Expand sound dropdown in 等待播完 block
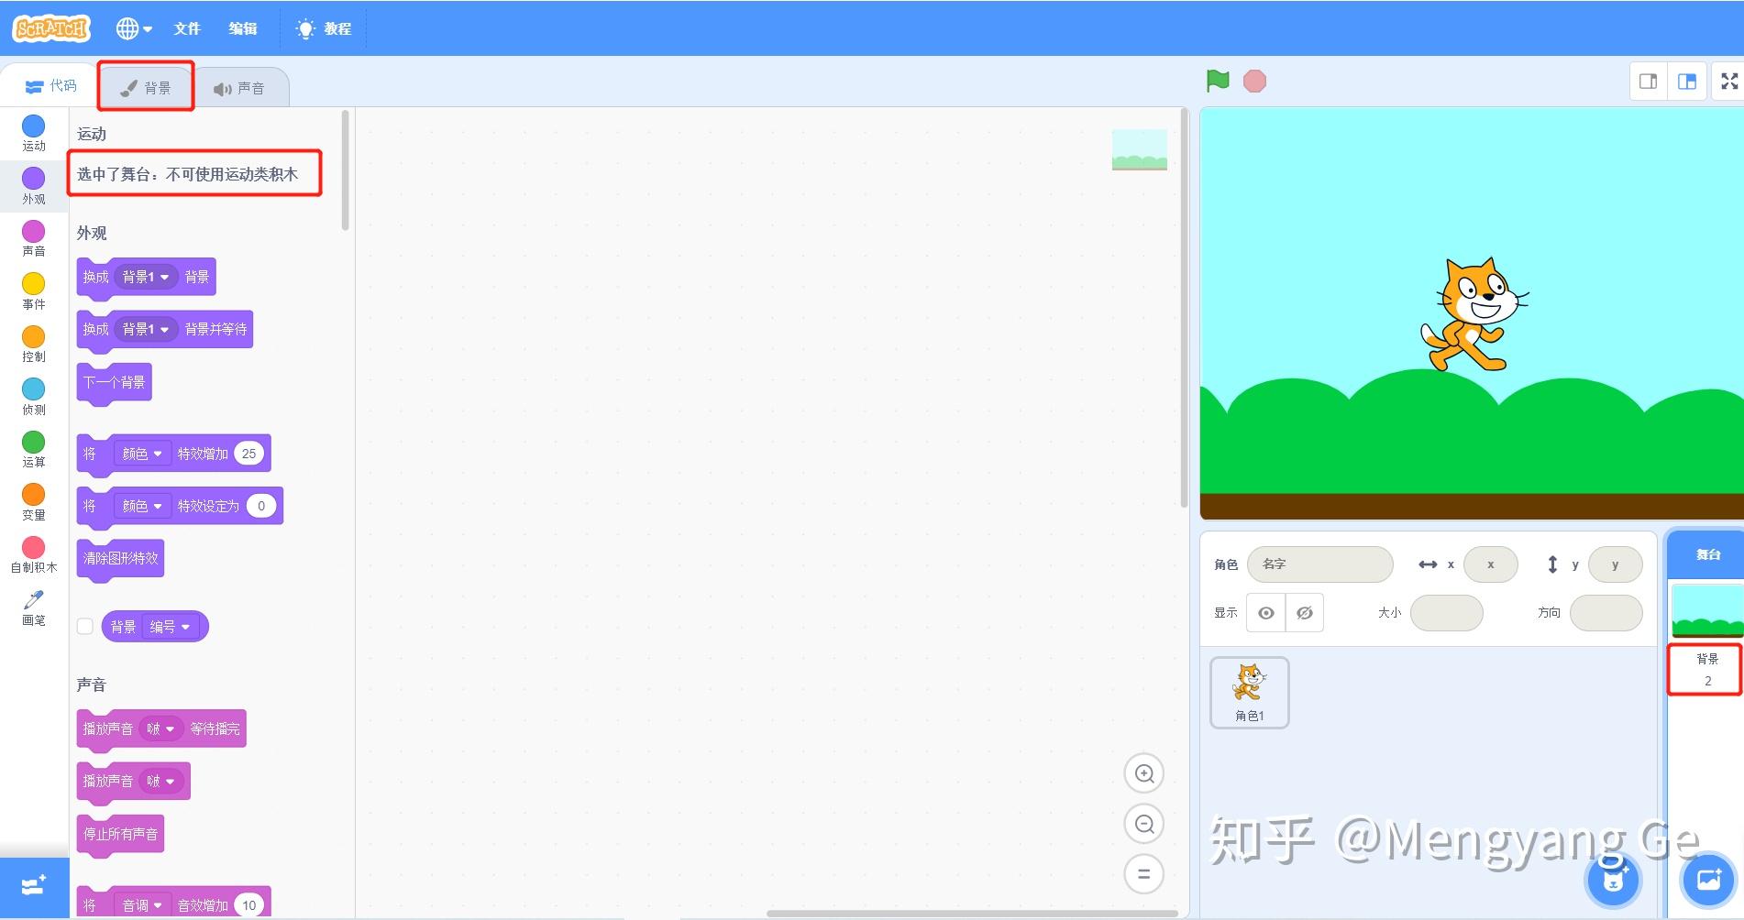 point(160,728)
